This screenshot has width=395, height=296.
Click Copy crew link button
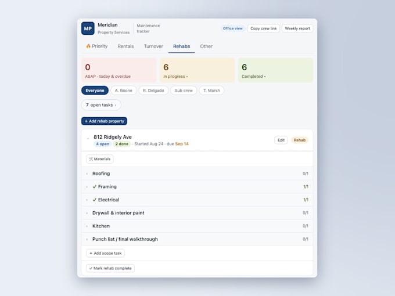(x=264, y=28)
